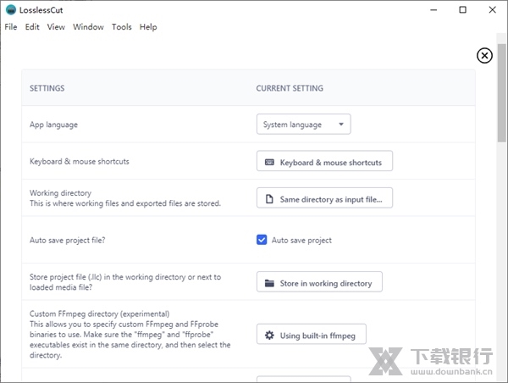Open the Window menu
Screen dimensions: 508x383
[x=88, y=27]
